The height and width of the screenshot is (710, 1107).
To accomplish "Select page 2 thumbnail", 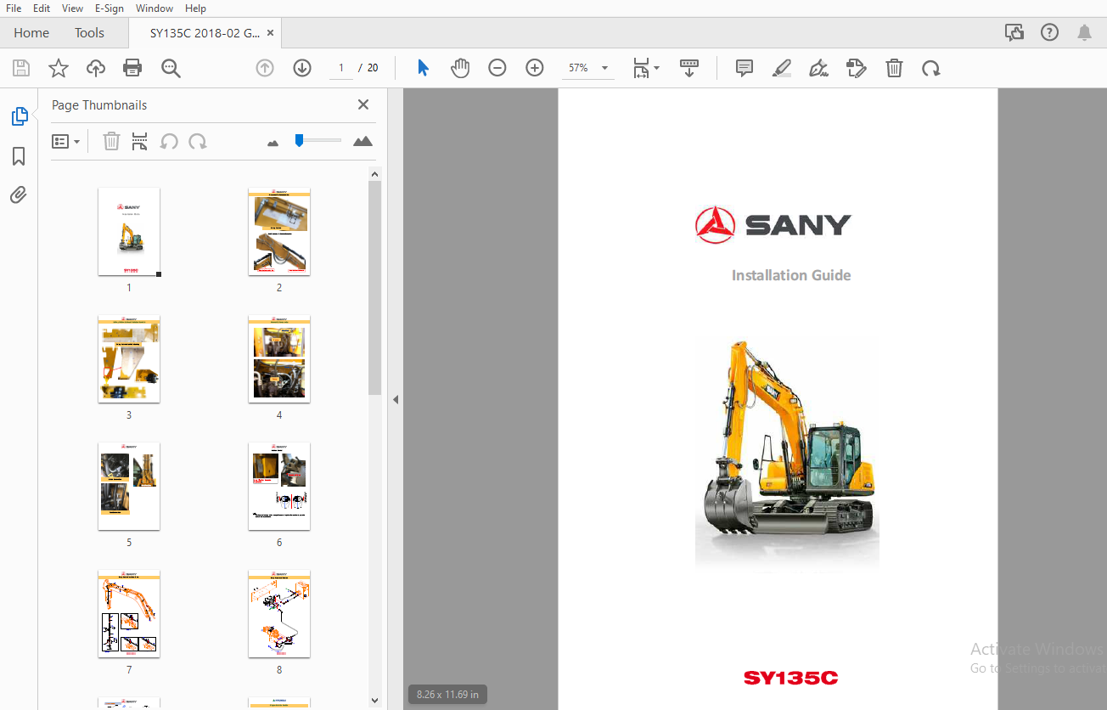I will pyautogui.click(x=279, y=232).
